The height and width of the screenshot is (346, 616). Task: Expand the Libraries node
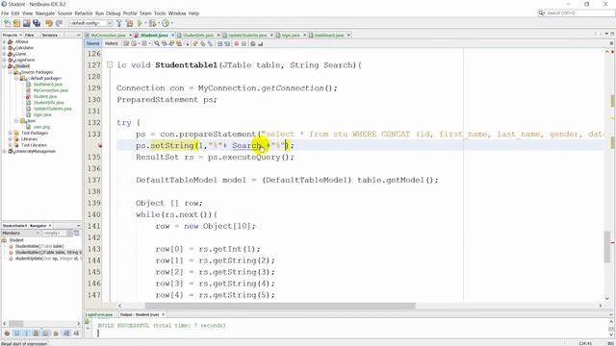click(11, 138)
